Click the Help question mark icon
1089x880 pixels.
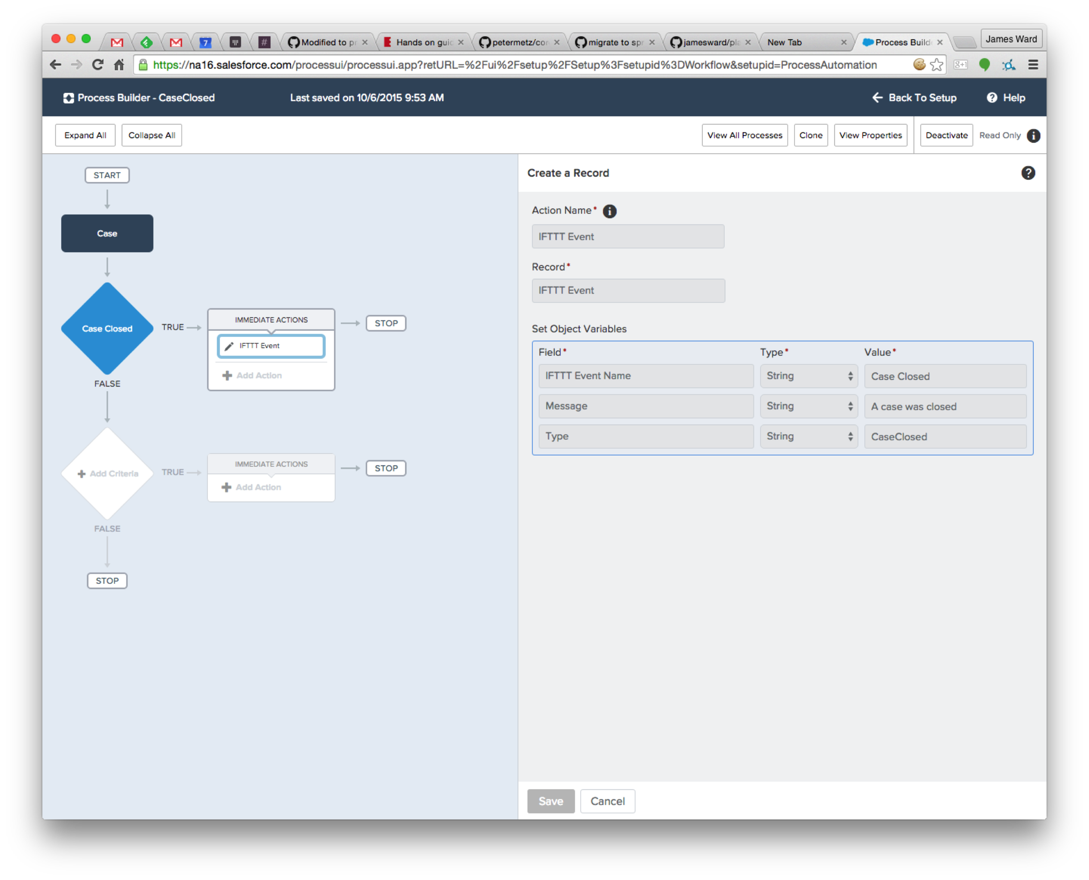[992, 98]
